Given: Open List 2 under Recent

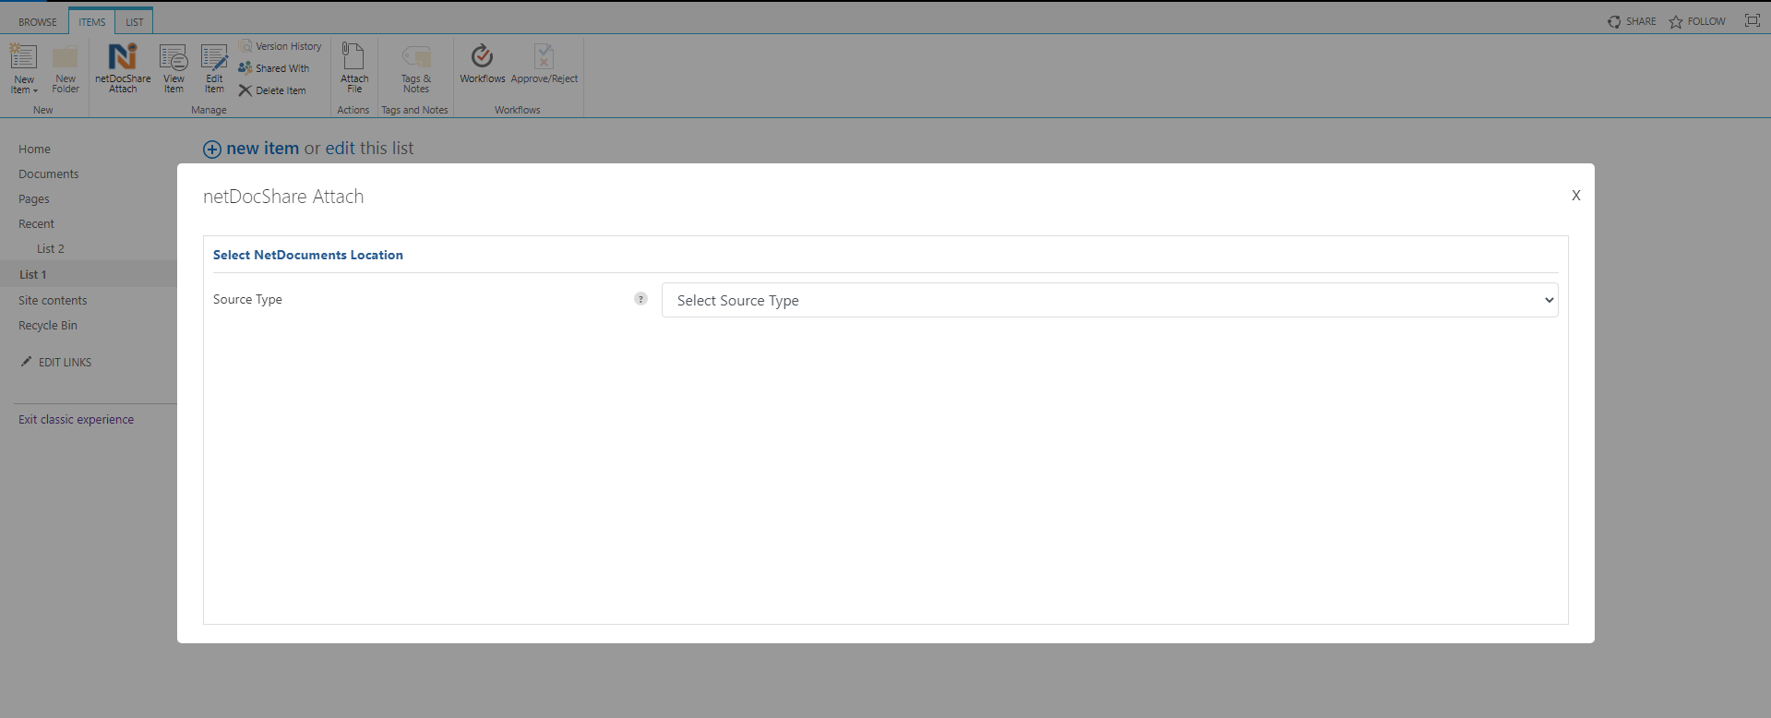Looking at the screenshot, I should (51, 248).
